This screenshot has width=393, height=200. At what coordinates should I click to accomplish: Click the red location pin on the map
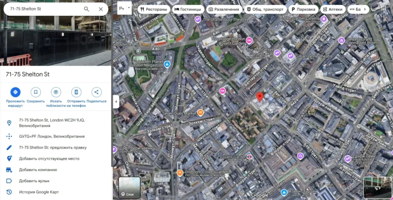click(260, 97)
